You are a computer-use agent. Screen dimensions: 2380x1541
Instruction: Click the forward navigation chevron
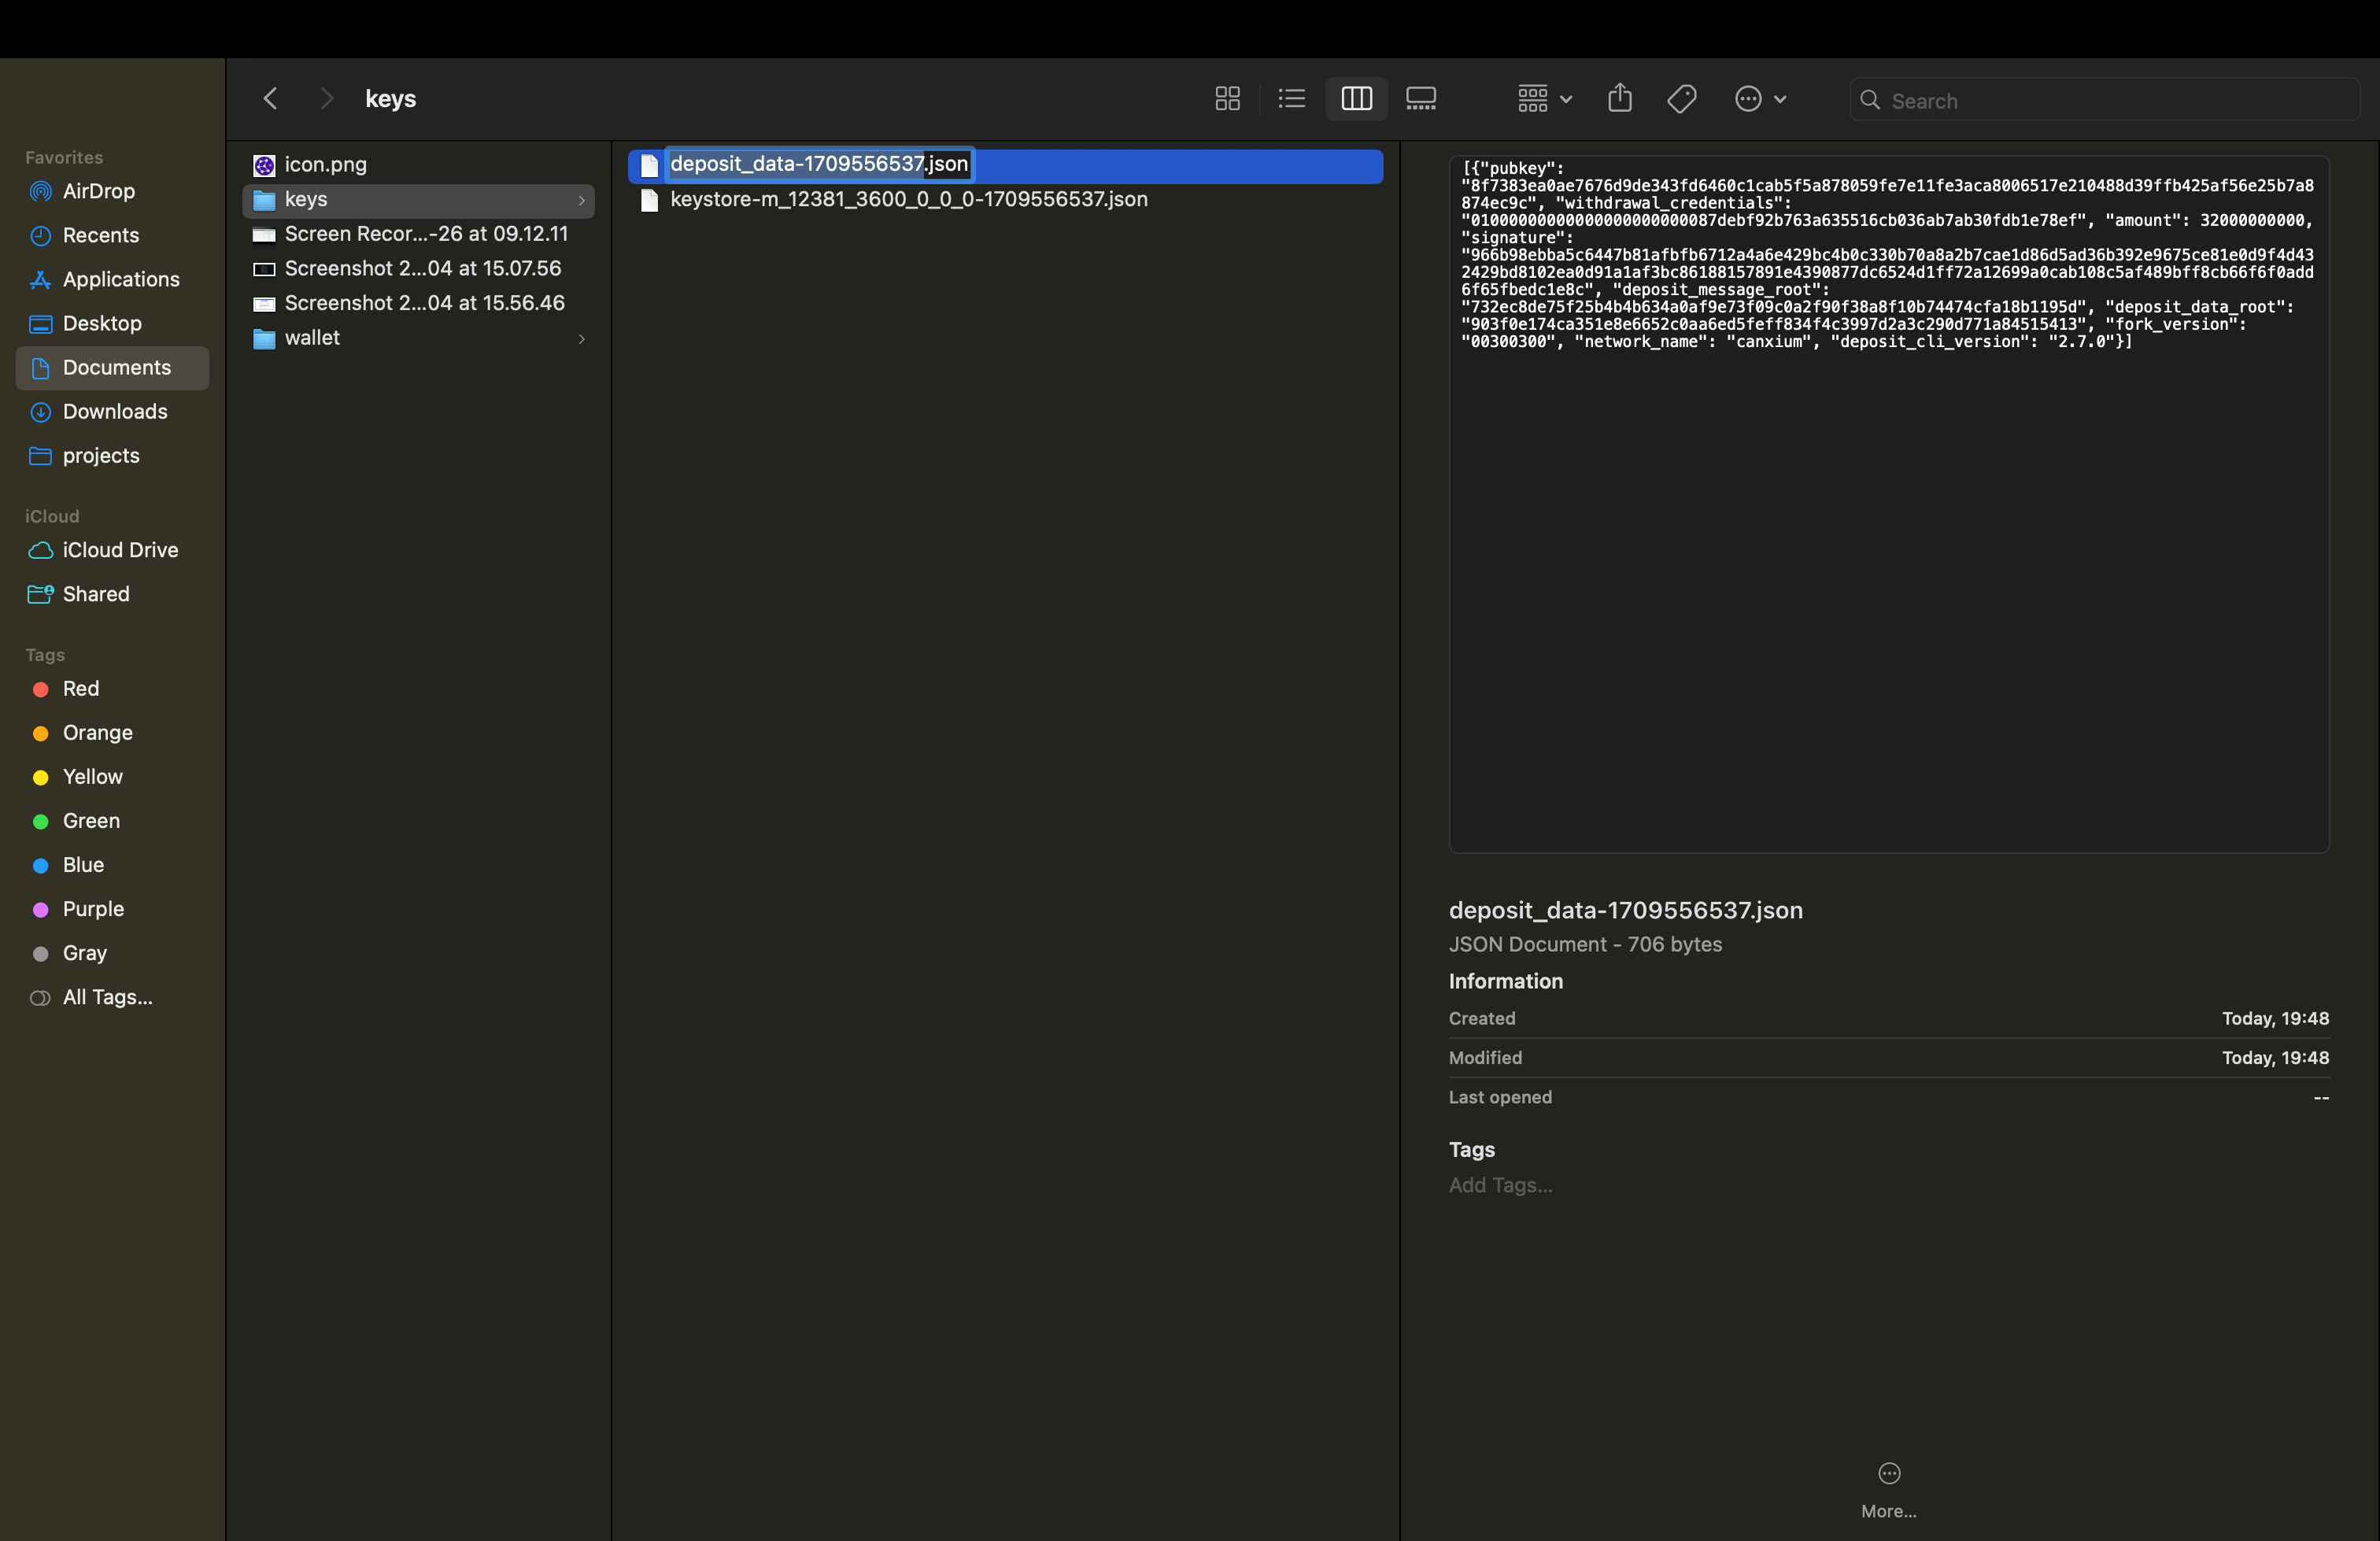(326, 99)
